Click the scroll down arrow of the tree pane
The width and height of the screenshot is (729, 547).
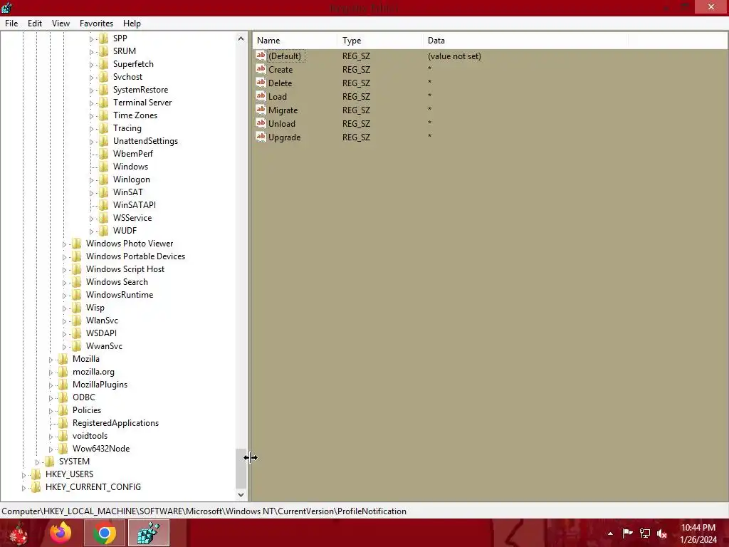(x=241, y=494)
